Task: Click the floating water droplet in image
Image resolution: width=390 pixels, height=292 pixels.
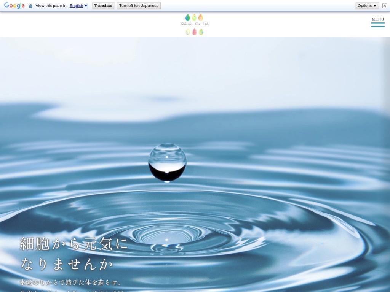Action: (167, 162)
